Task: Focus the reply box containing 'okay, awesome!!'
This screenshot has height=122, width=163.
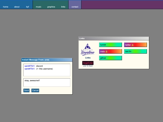Action: click(x=47, y=83)
